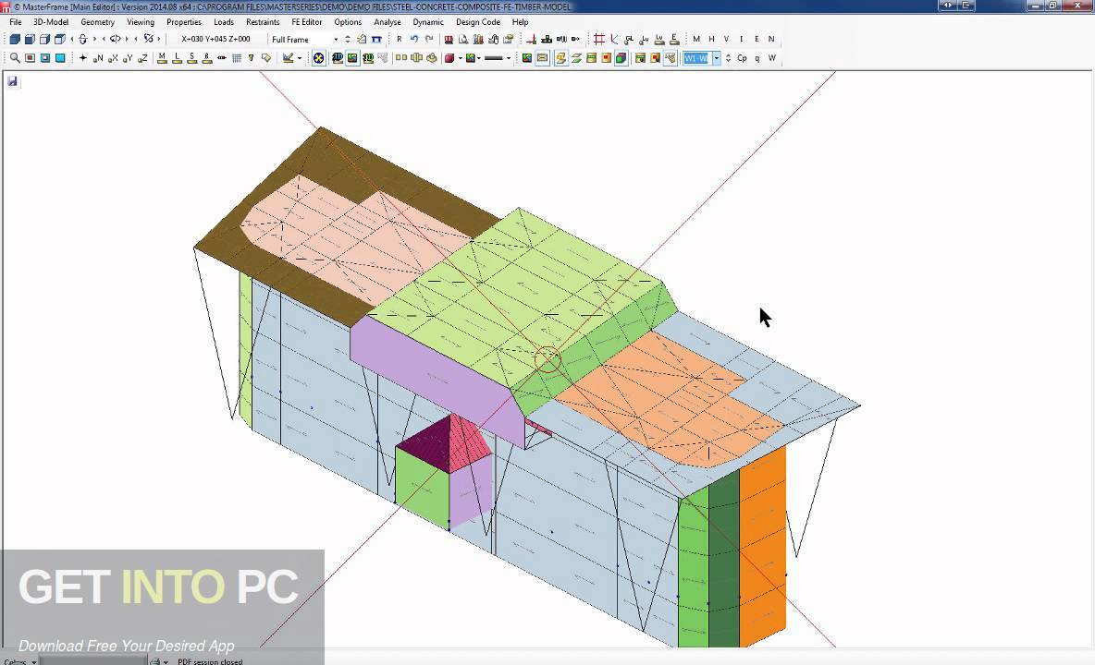
Task: Open the FE Editor menu
Action: coord(306,22)
